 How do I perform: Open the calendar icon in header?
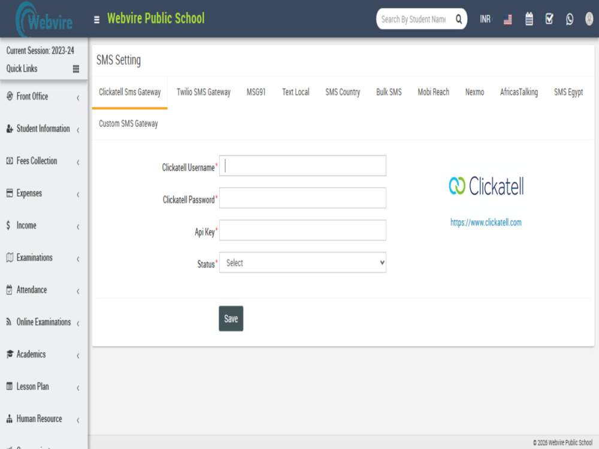pos(529,19)
